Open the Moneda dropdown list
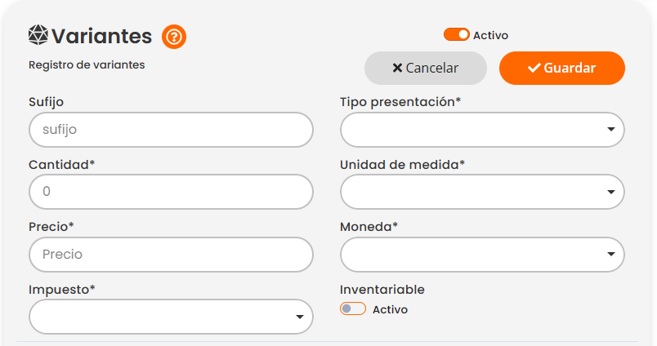Viewport: 657px width, 346px height. coord(482,254)
